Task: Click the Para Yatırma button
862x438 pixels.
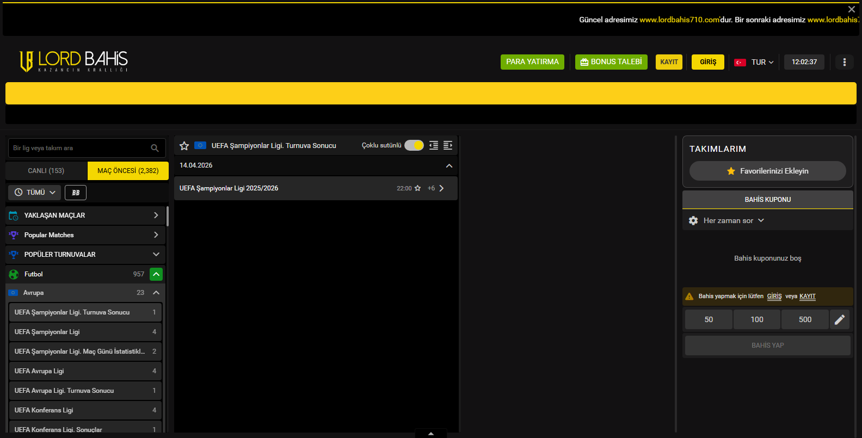Action: [532, 62]
